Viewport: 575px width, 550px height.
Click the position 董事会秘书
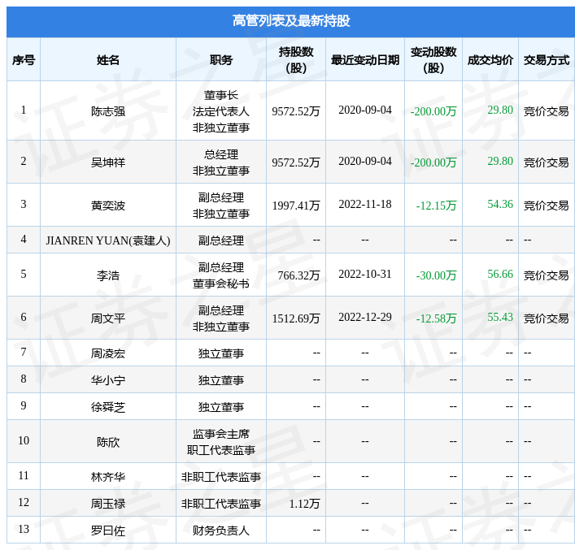click(221, 284)
